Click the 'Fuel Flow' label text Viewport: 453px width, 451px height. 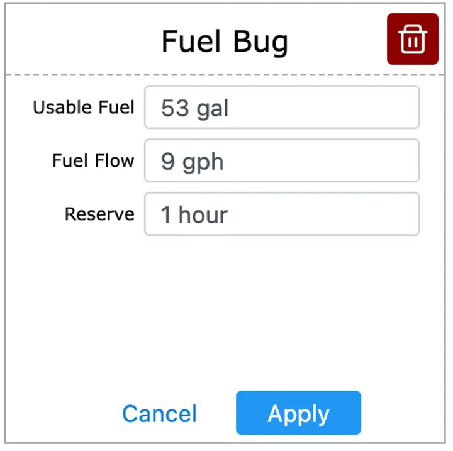93,161
